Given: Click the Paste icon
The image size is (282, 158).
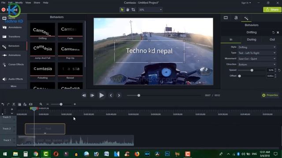Looking at the screenshot, I should tap(25, 104).
